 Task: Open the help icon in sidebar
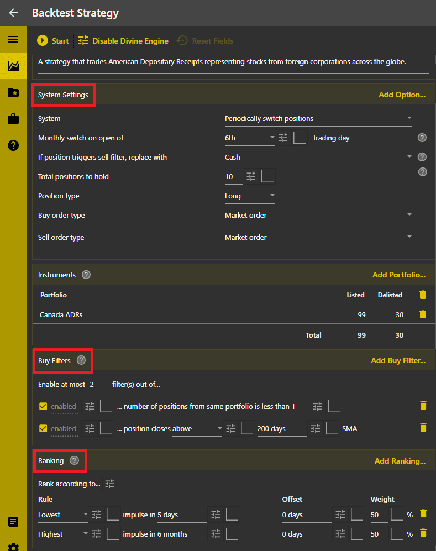13,145
